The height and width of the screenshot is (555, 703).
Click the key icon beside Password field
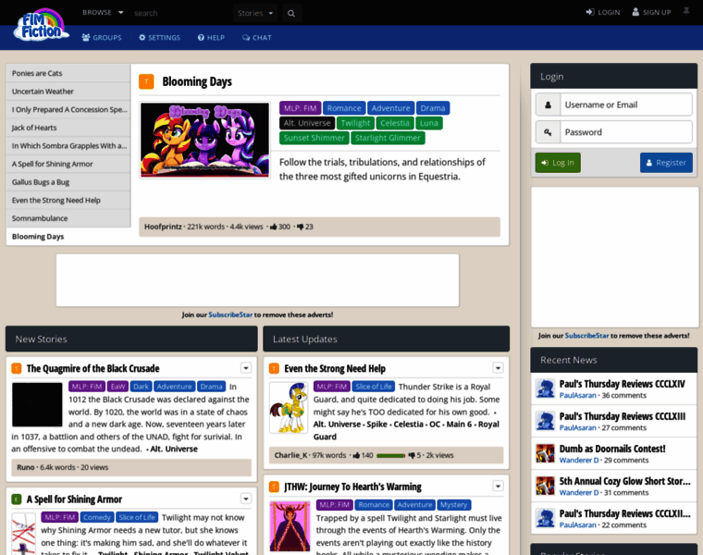tap(548, 132)
